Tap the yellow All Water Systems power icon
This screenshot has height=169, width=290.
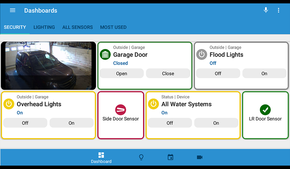(x=153, y=104)
